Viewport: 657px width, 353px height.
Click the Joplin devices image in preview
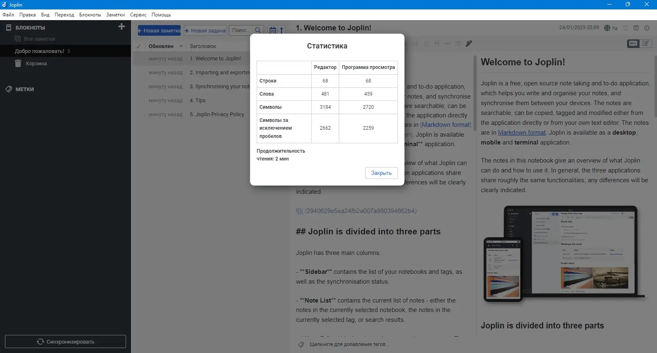click(x=564, y=254)
